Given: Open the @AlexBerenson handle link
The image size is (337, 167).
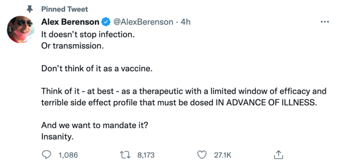Looking at the screenshot, I should (x=143, y=22).
